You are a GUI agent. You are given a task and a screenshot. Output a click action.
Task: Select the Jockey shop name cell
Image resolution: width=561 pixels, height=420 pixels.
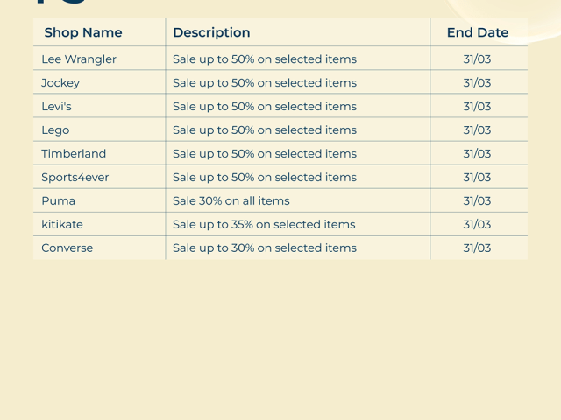tap(60, 83)
